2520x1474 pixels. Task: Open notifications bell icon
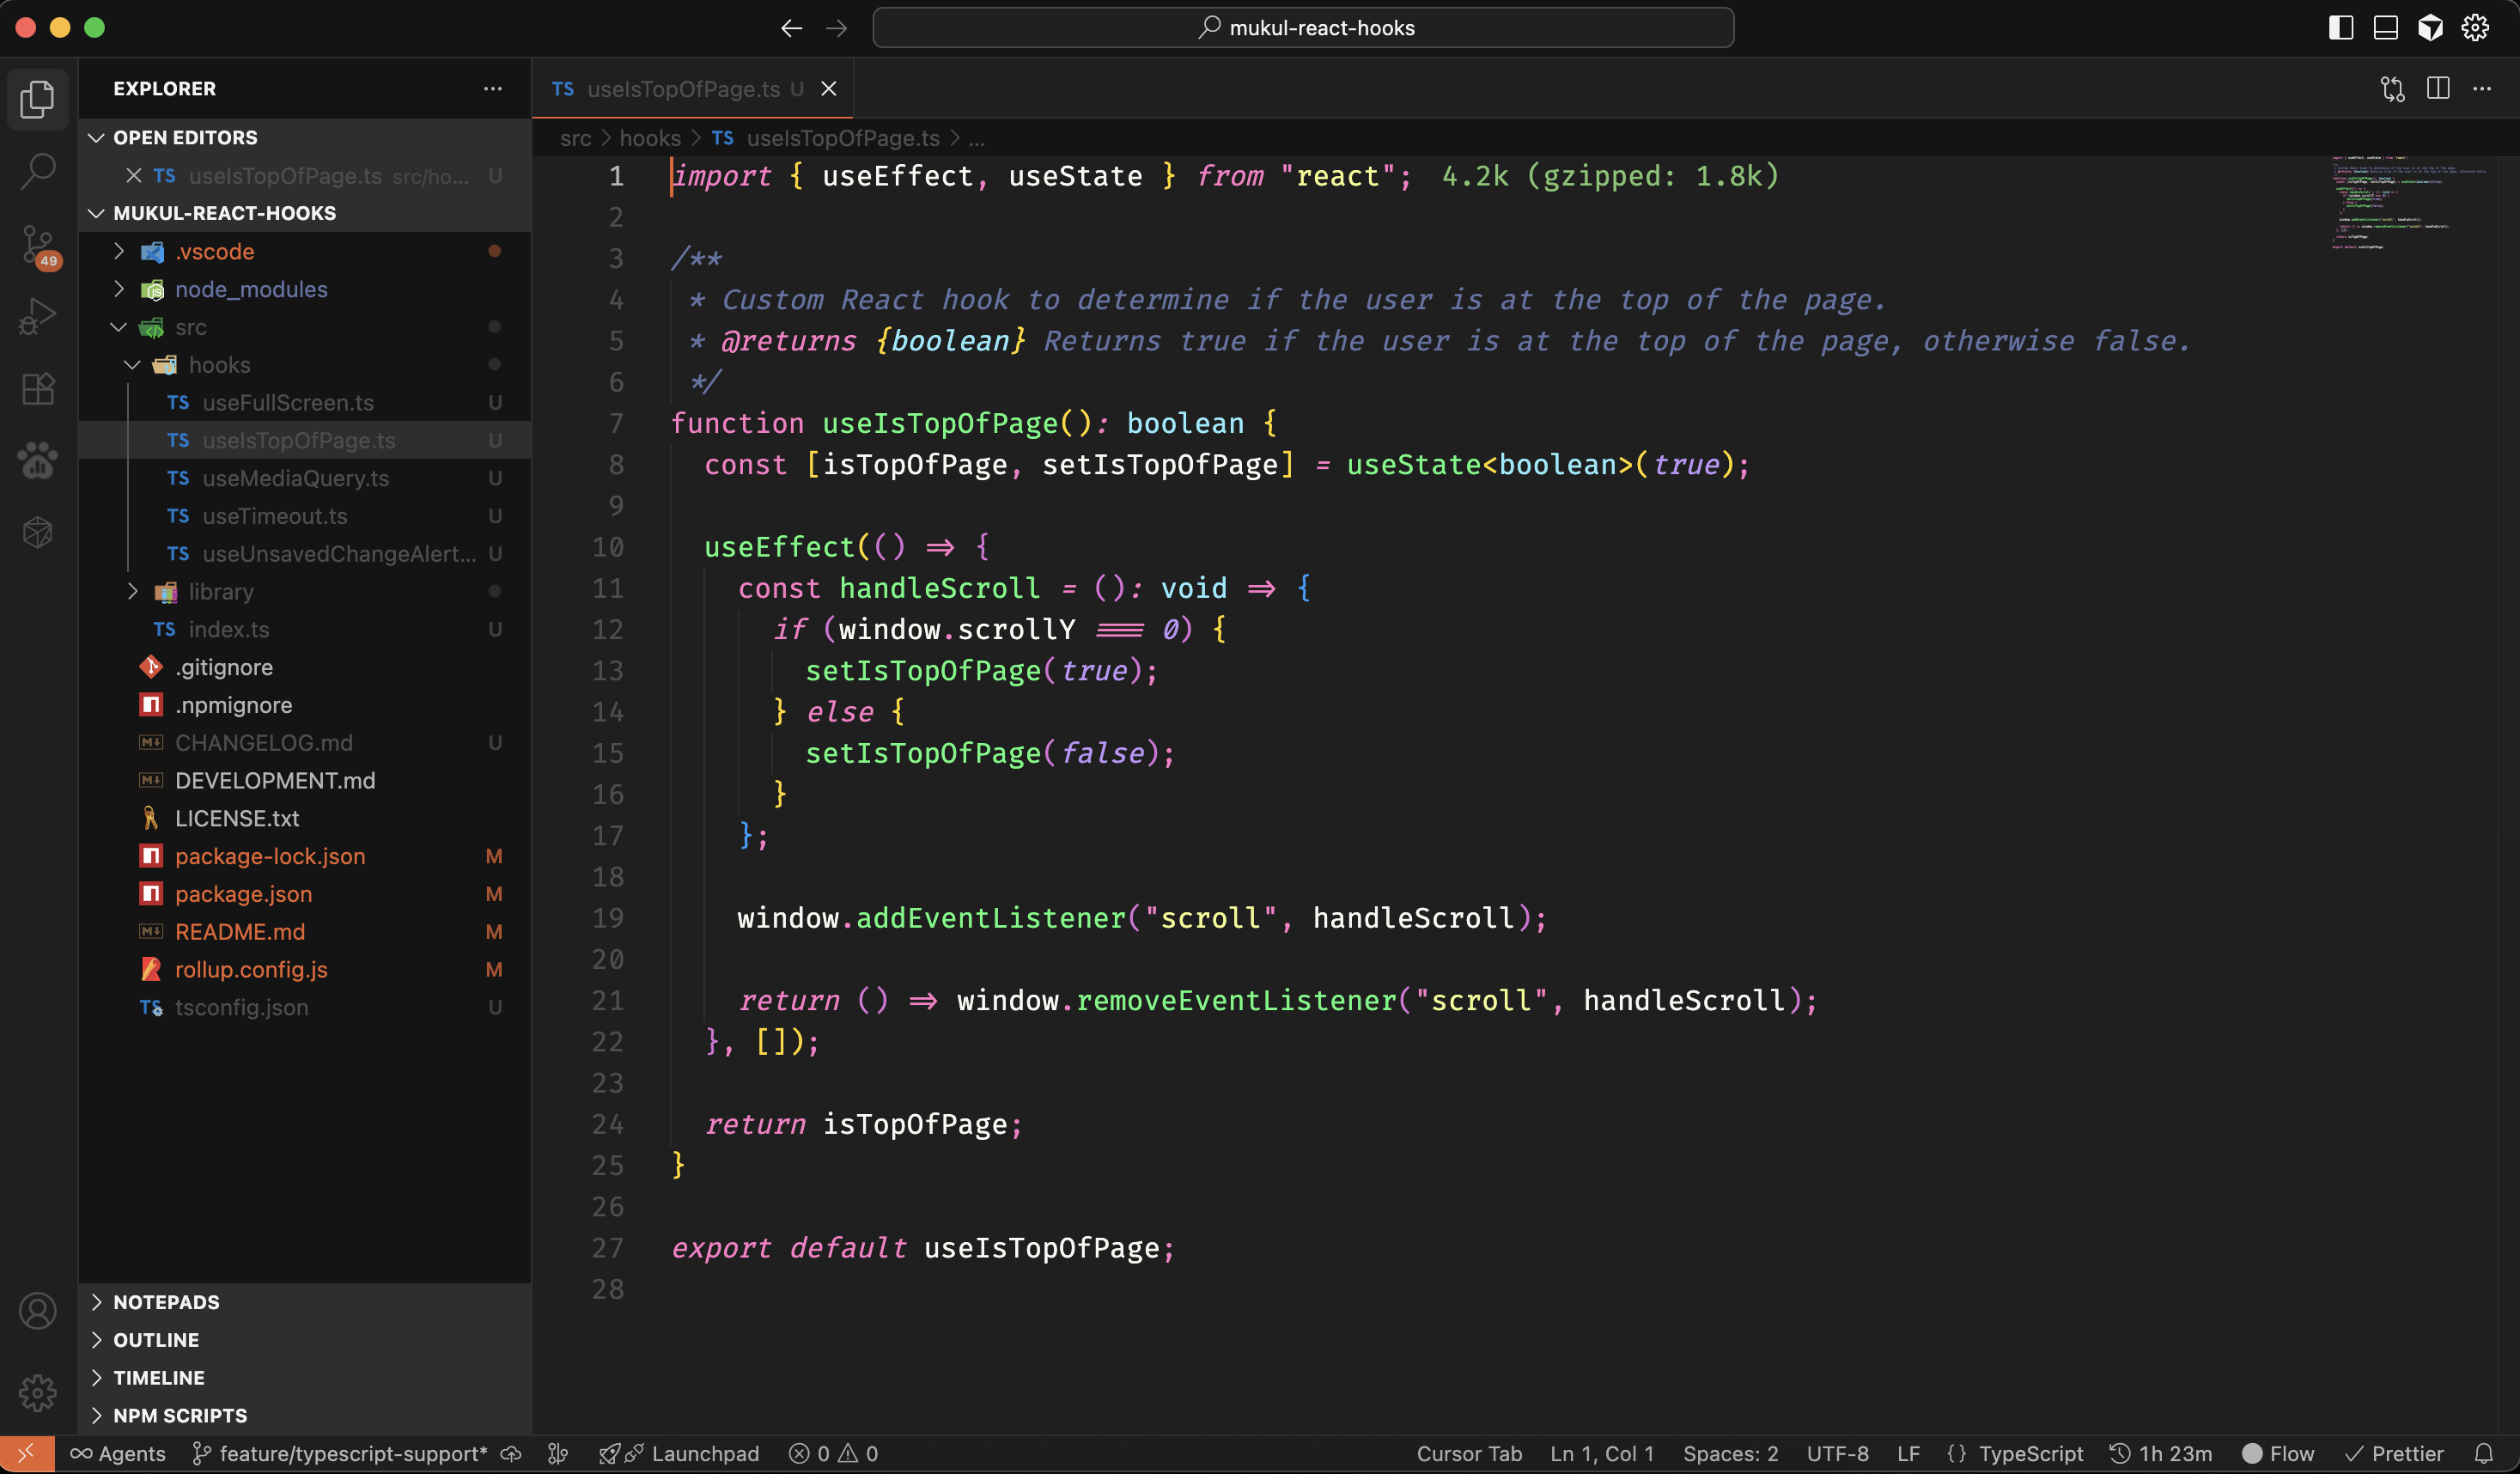(x=2484, y=1454)
